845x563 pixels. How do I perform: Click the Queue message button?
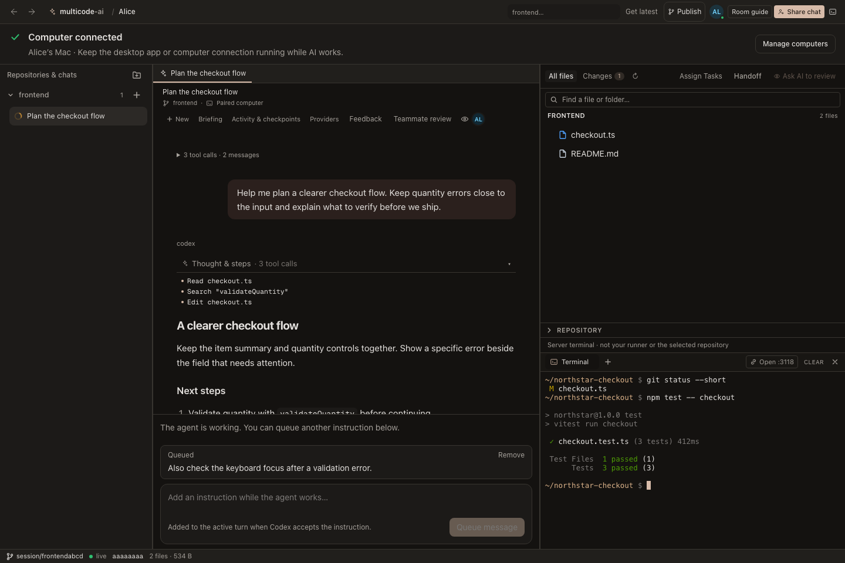click(487, 527)
